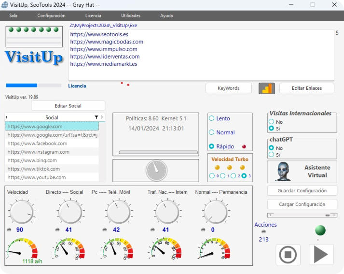
Task: Click the Editar Enlaces button
Action: click(x=307, y=88)
